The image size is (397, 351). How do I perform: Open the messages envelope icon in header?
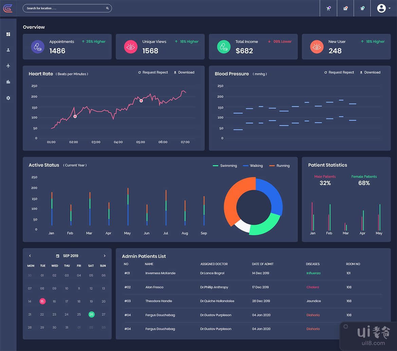(345, 8)
